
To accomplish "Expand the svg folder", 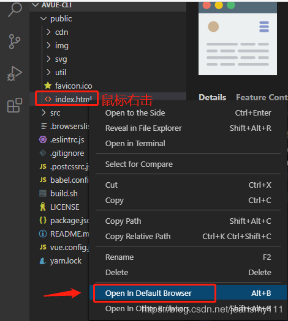I will click(x=48, y=59).
